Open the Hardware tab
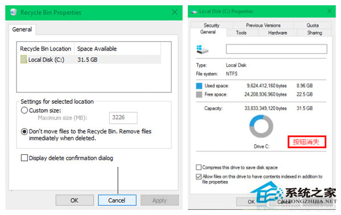This screenshot has height=215, width=341. pyautogui.click(x=277, y=33)
